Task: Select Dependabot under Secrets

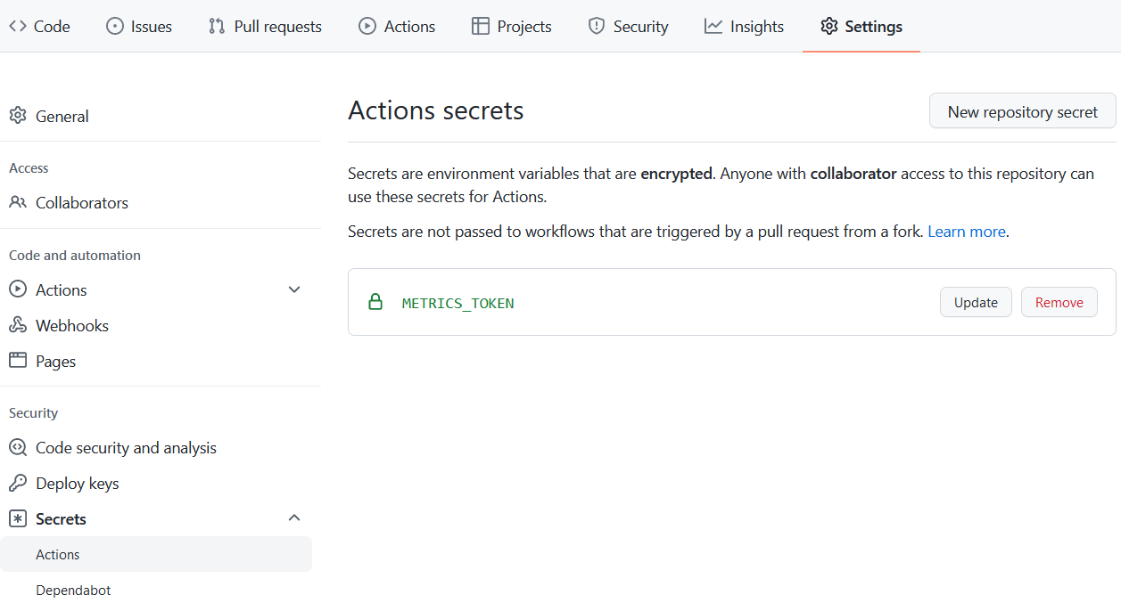Action: click(x=73, y=590)
